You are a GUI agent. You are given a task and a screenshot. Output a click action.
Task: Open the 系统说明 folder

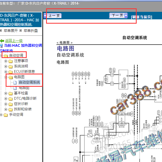[21, 66]
